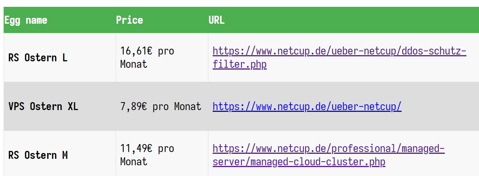Click the 11,49€ price amount

pyautogui.click(x=136, y=148)
